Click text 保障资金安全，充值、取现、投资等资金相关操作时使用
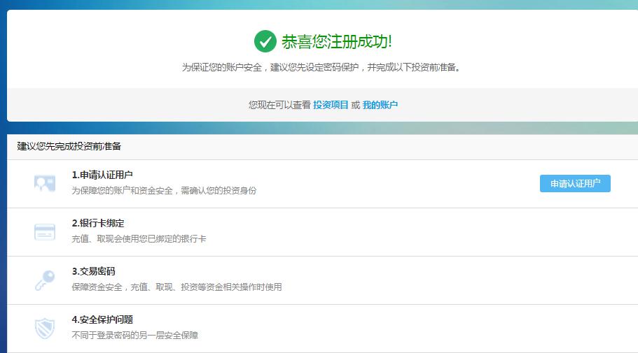Screen dimensions: 638x353 click(x=176, y=287)
